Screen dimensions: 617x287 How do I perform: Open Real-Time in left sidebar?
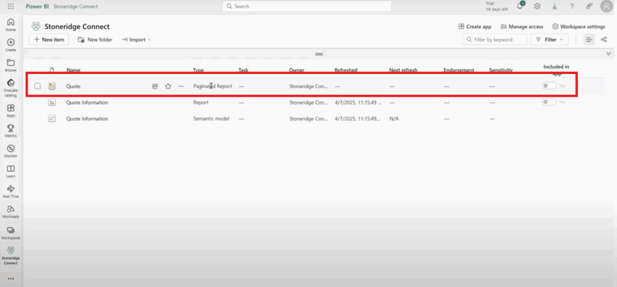point(11,191)
